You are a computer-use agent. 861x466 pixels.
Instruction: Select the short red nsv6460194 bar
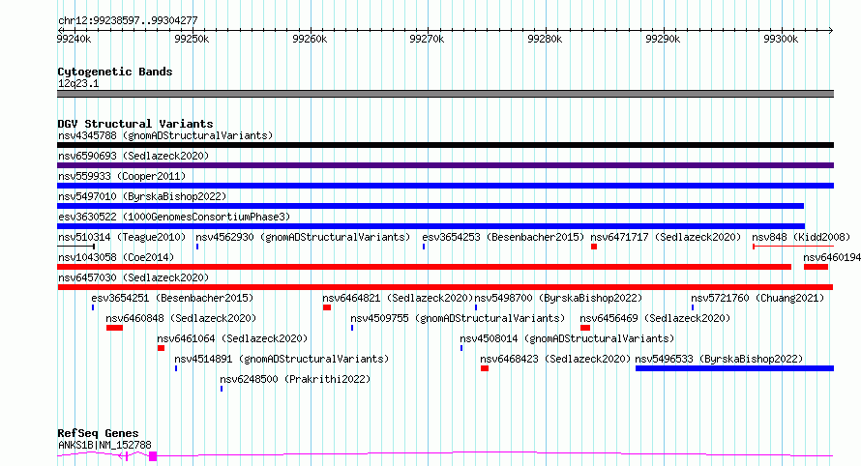coord(816,267)
